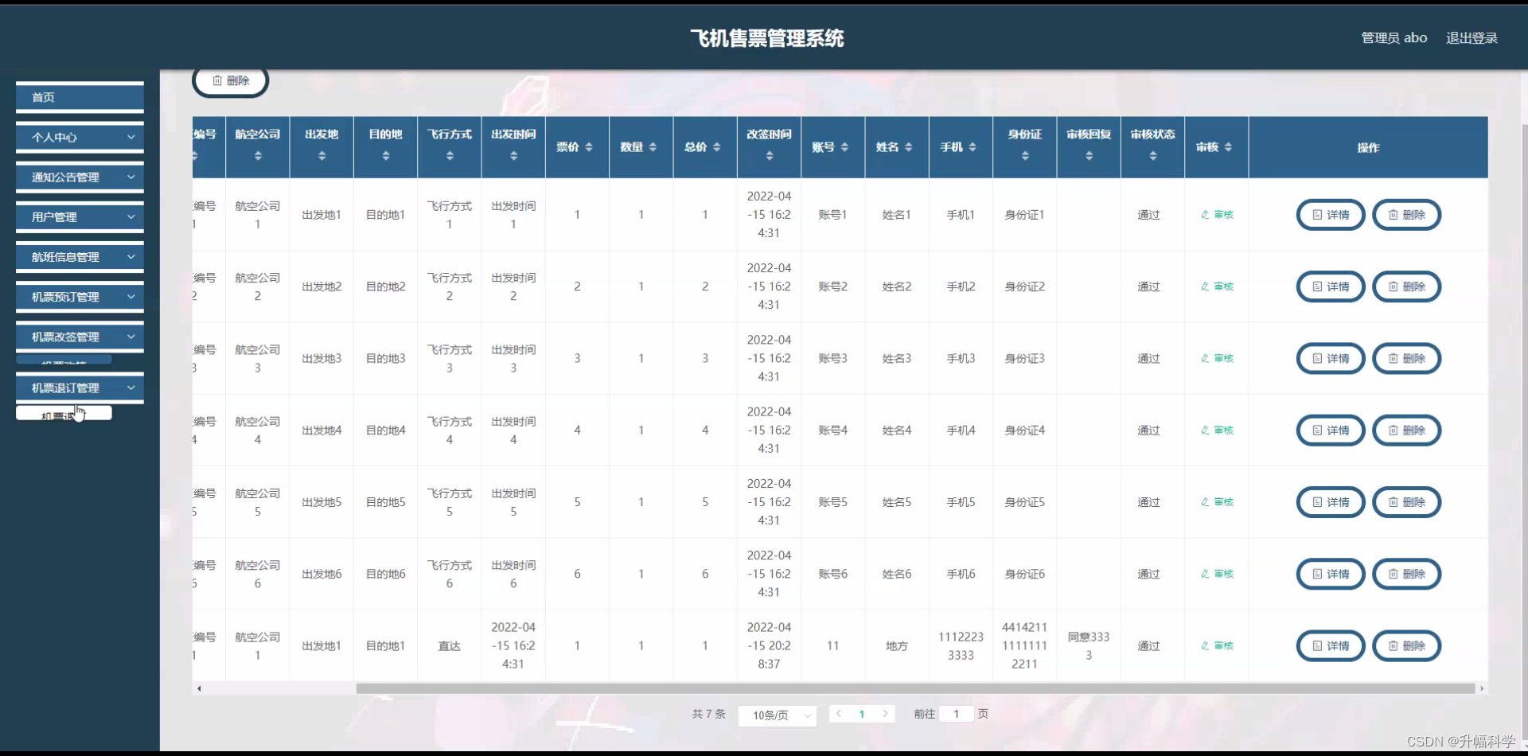Click the page jump input next to 前往

[x=956, y=714]
